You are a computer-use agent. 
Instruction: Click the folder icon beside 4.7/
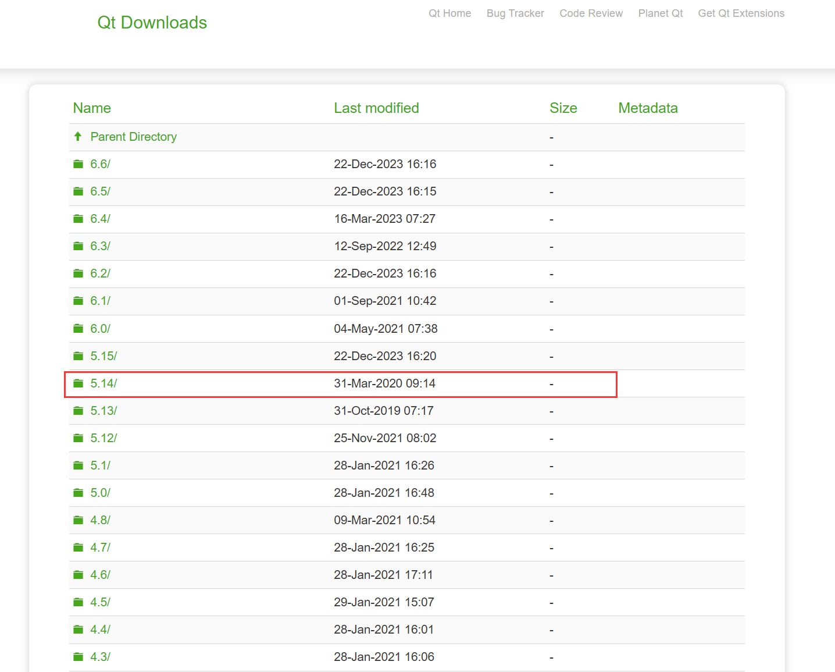pyautogui.click(x=78, y=547)
